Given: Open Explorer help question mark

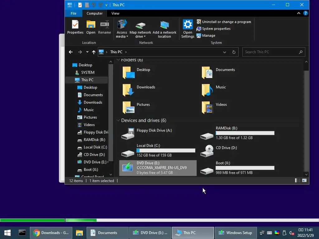Looking at the screenshot, I should 305,13.
